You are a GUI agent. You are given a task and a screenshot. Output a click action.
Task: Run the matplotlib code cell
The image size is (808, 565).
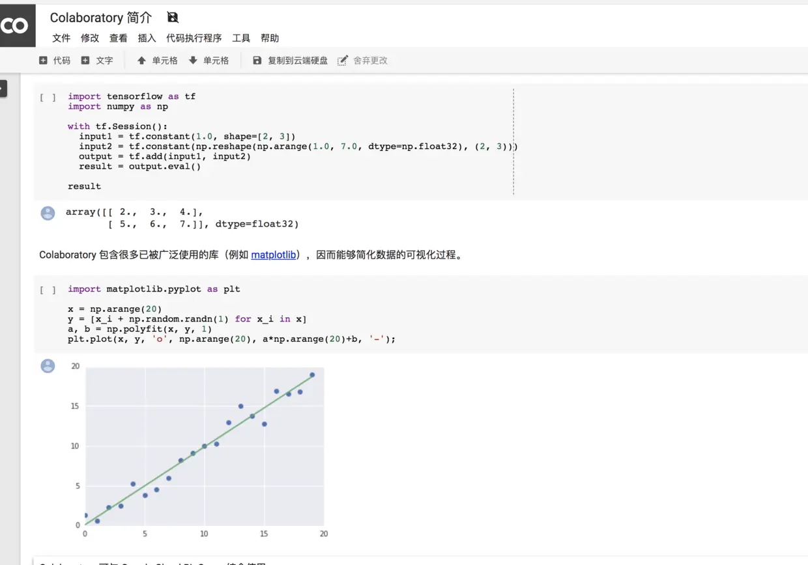coord(48,290)
